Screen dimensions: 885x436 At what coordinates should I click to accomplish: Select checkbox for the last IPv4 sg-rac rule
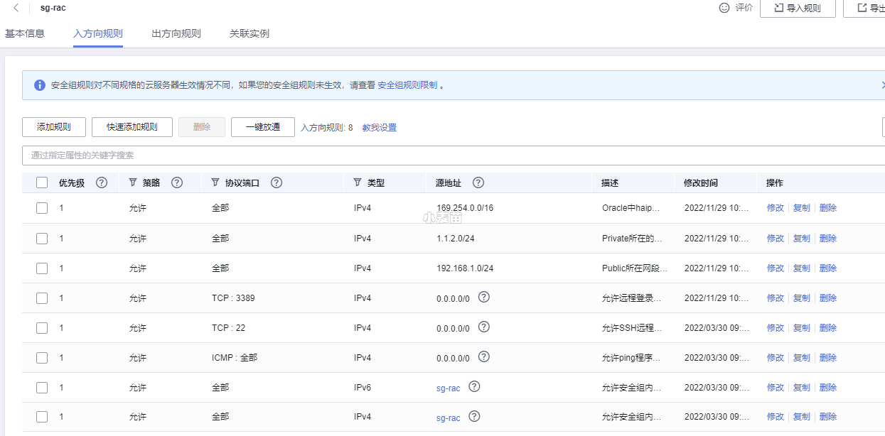click(x=42, y=417)
